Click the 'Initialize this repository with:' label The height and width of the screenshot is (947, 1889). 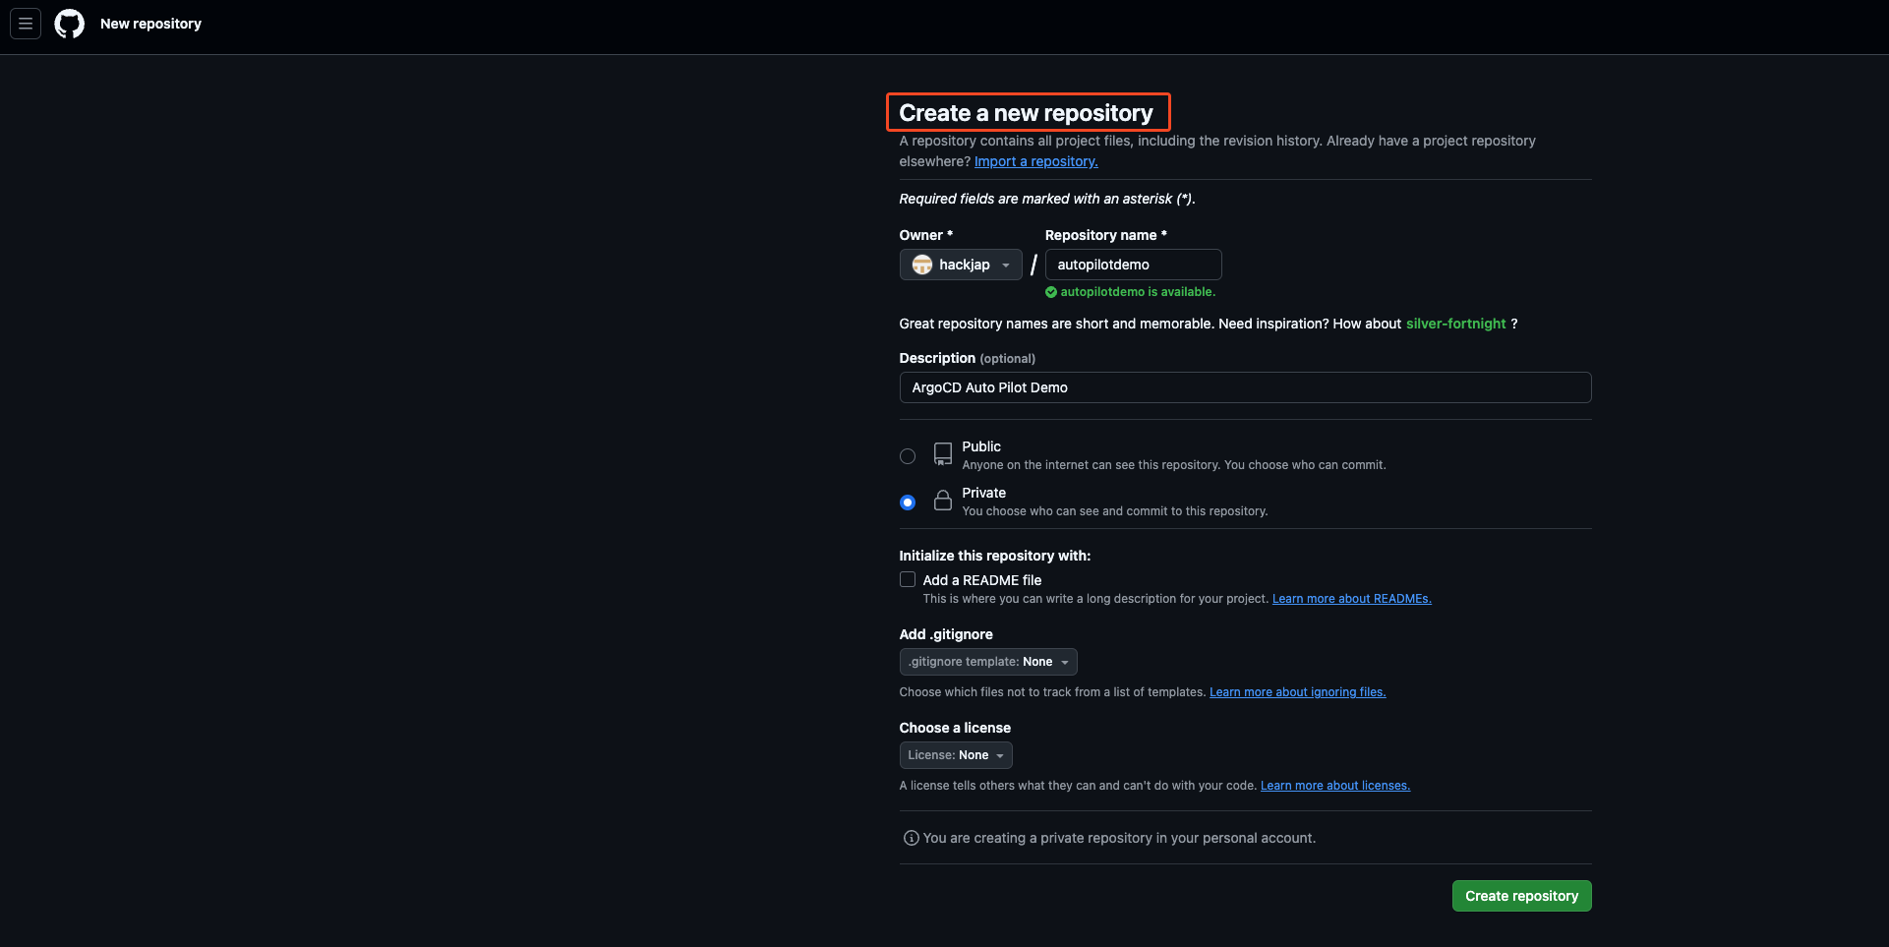[x=994, y=556]
